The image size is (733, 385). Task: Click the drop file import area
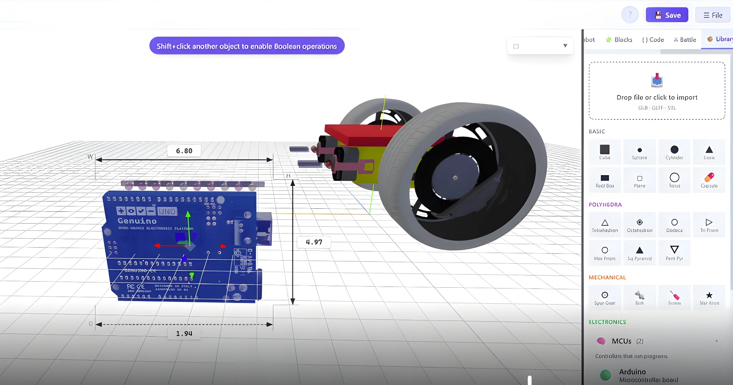tap(657, 91)
